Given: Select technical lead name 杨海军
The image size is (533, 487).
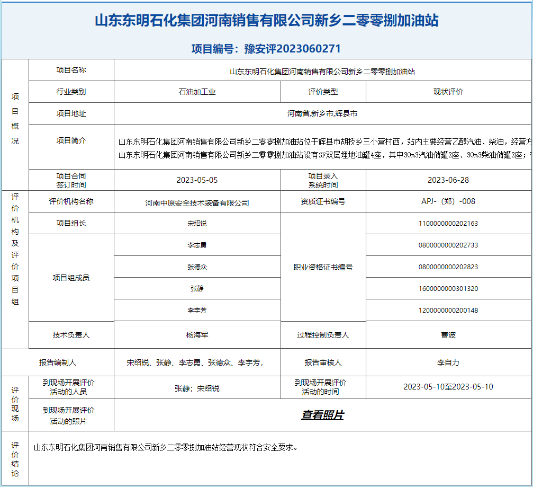Looking at the screenshot, I should click(197, 335).
